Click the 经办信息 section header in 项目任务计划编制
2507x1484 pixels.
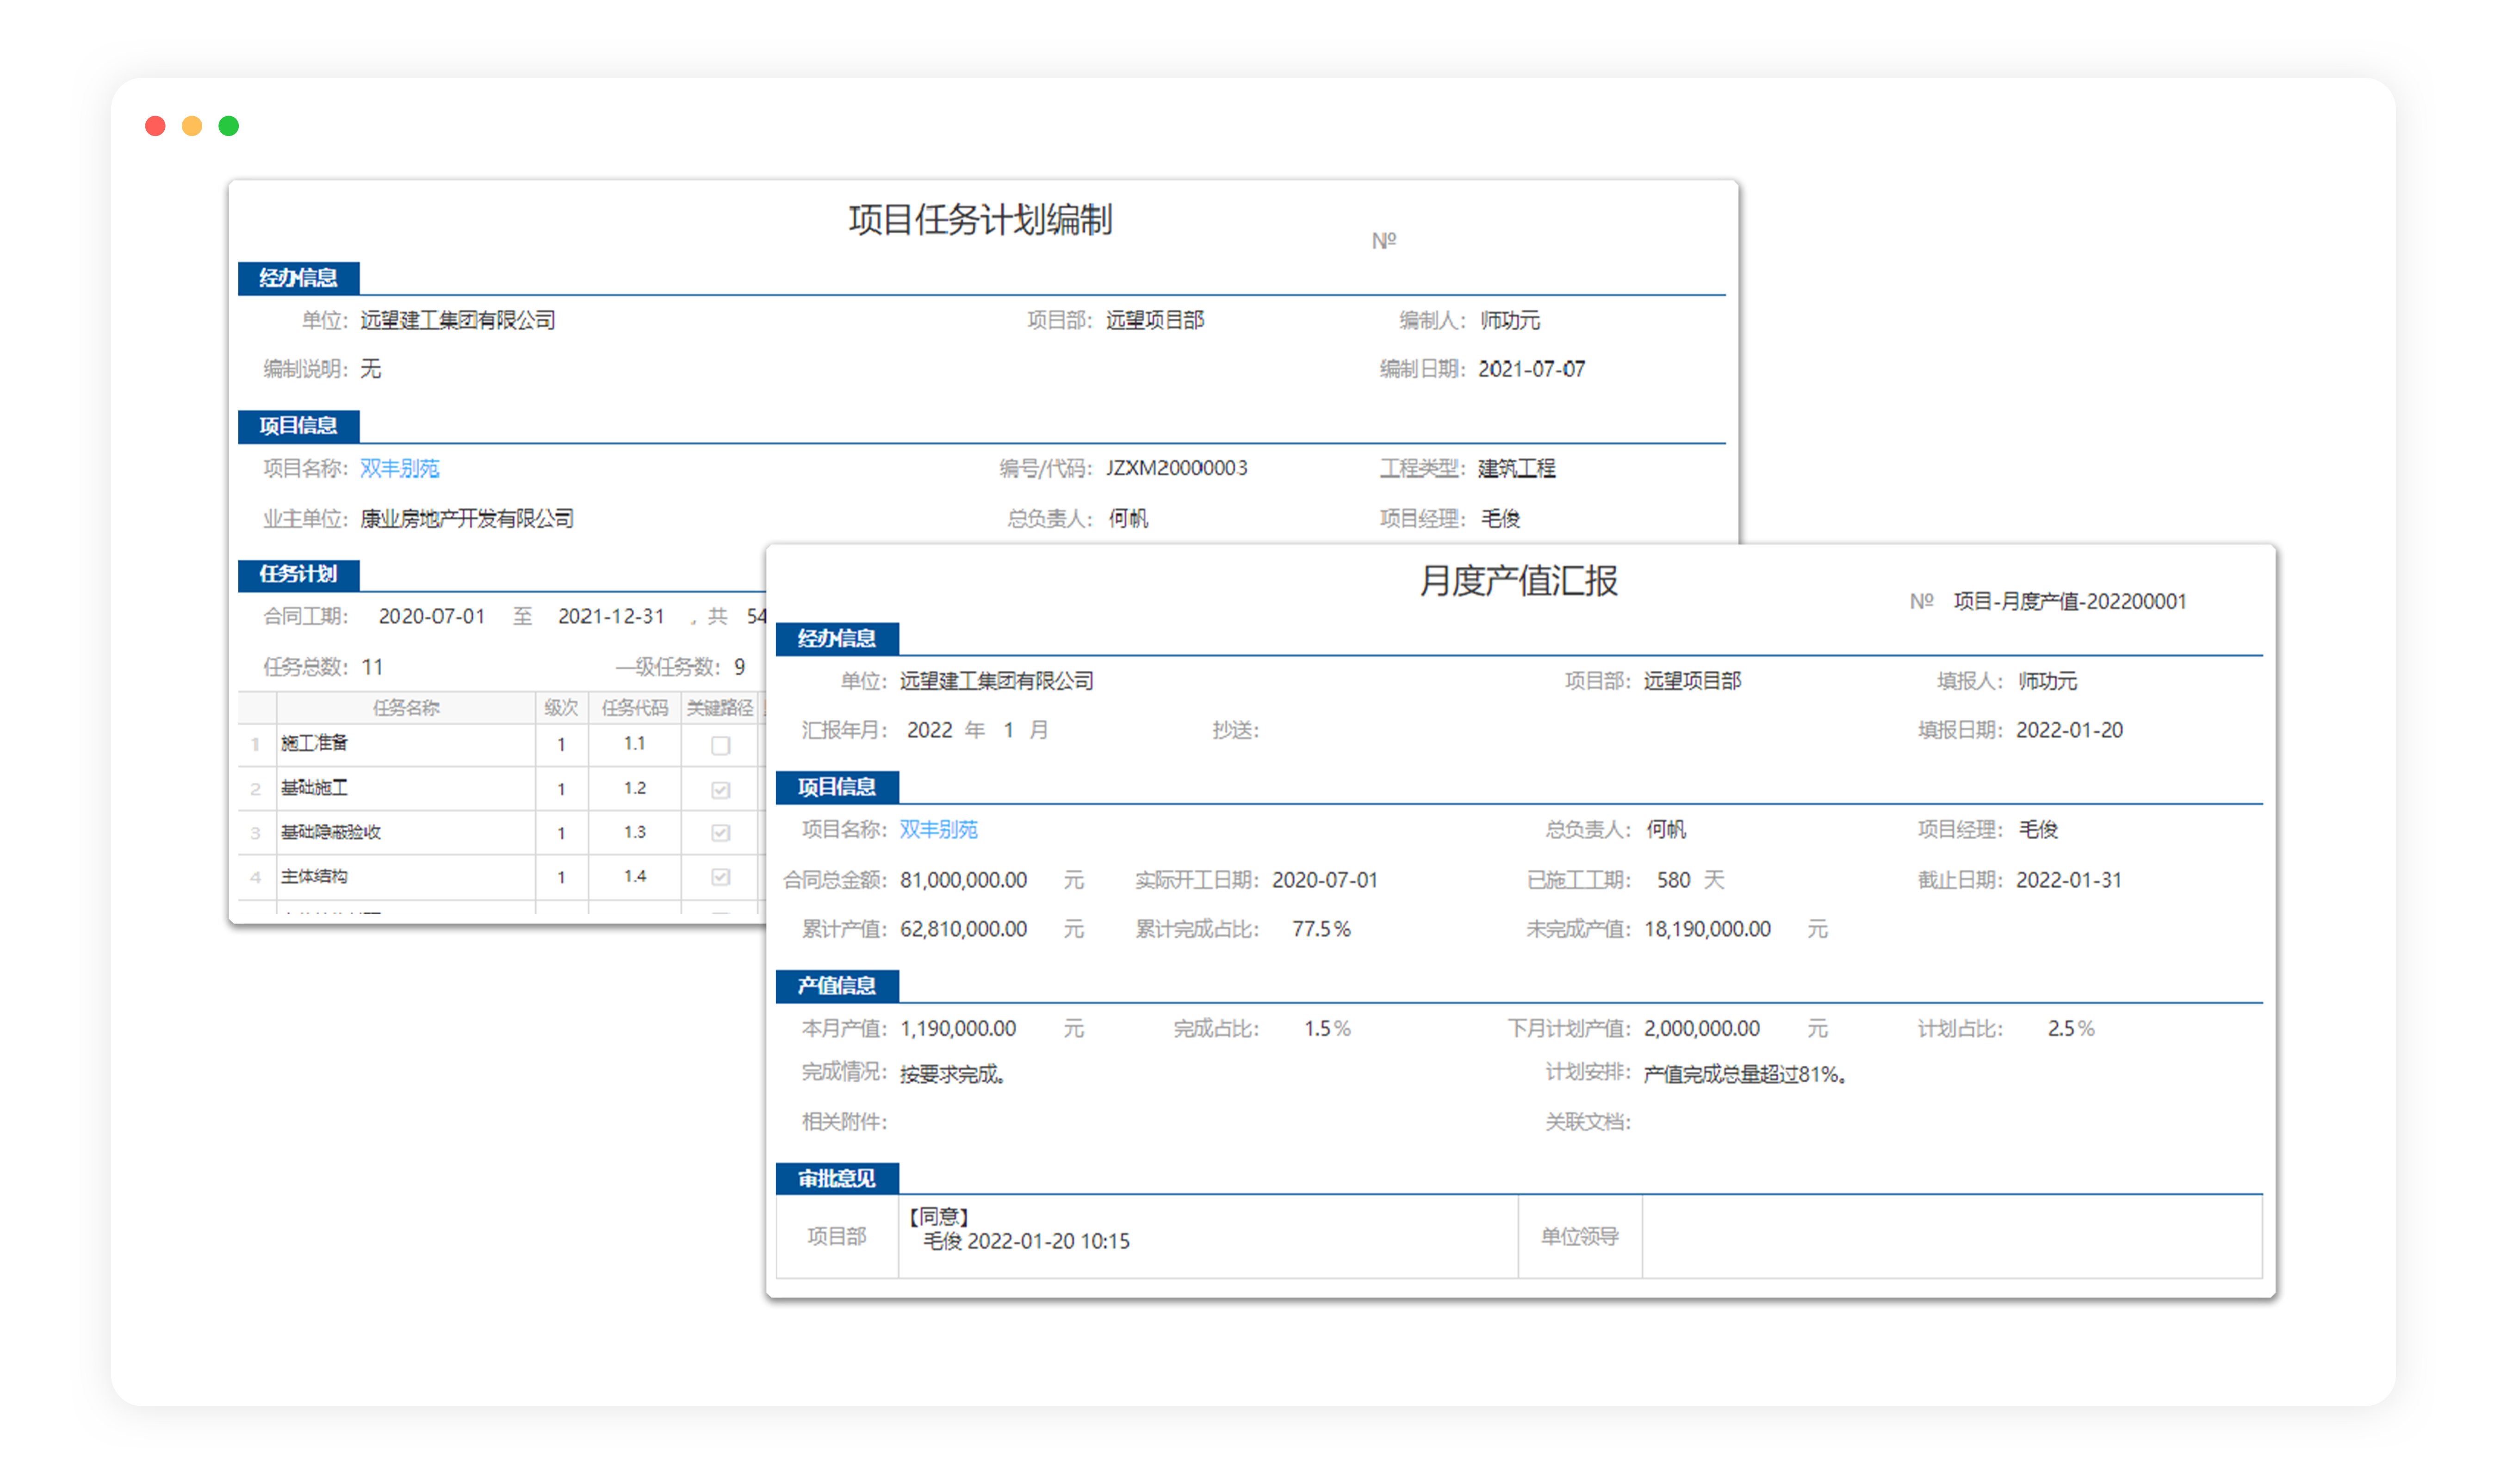coord(299,278)
